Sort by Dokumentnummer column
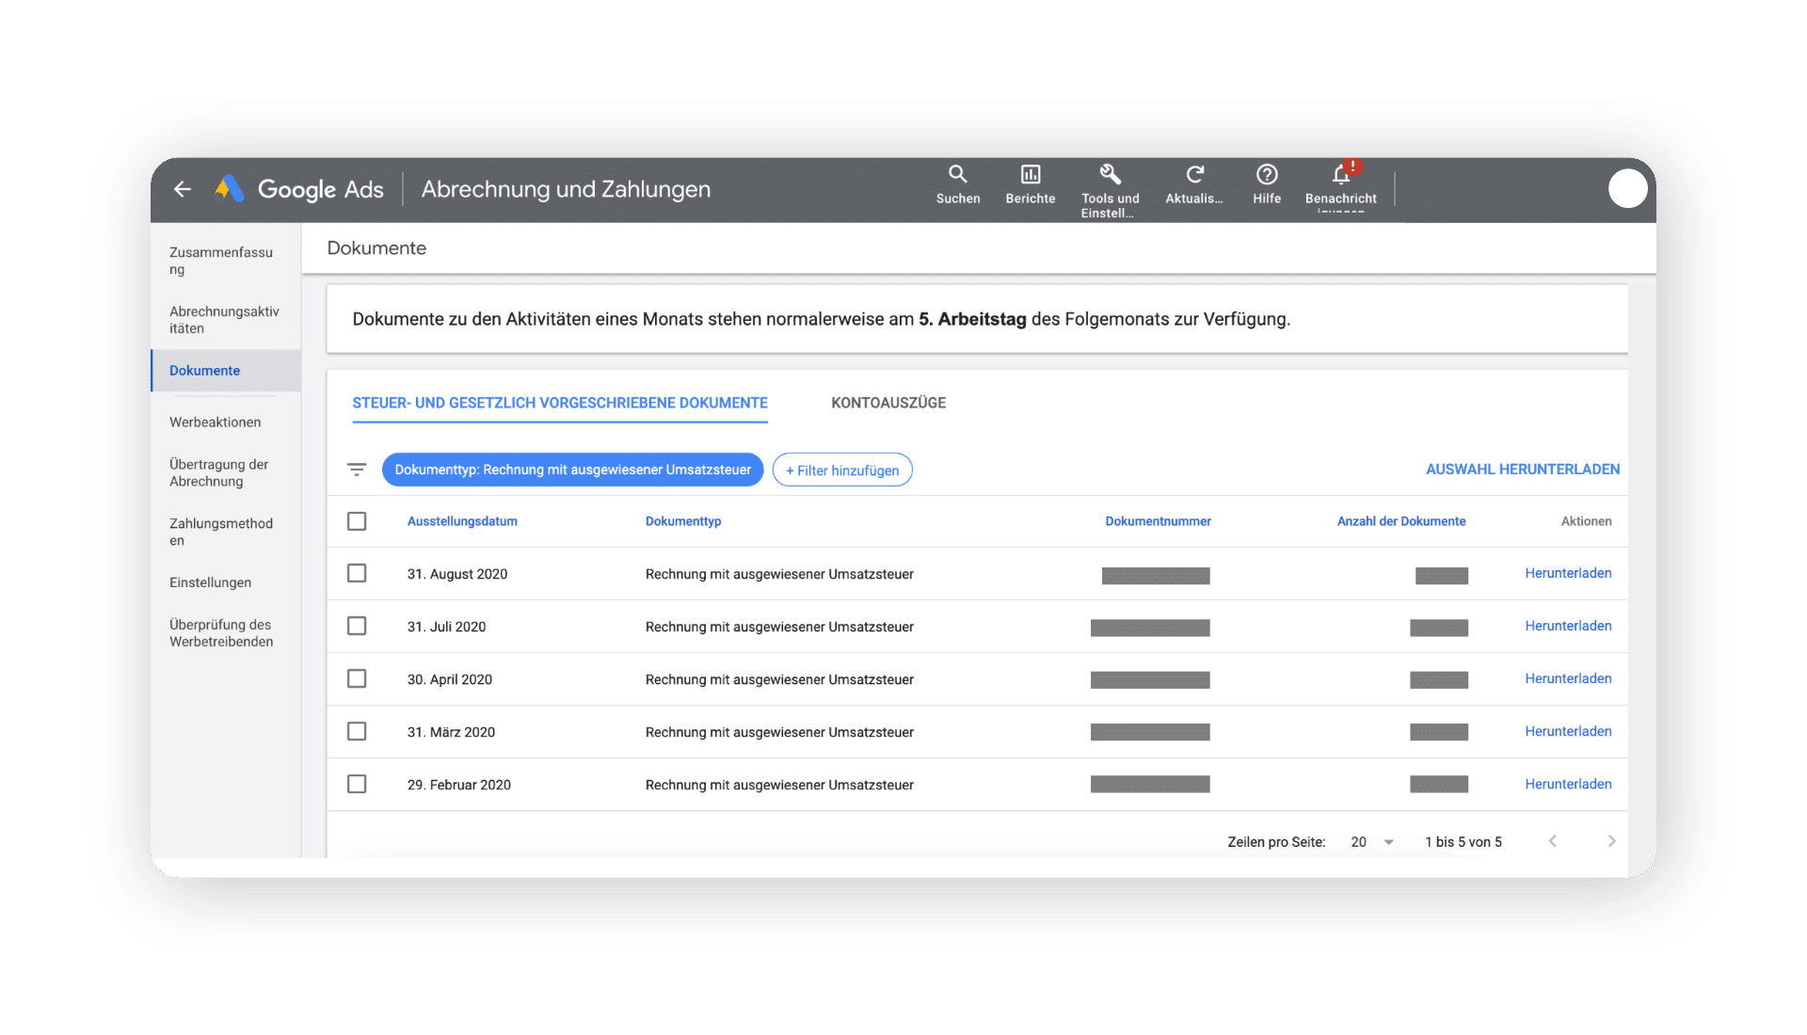This screenshot has height=1035, width=1807. point(1158,521)
